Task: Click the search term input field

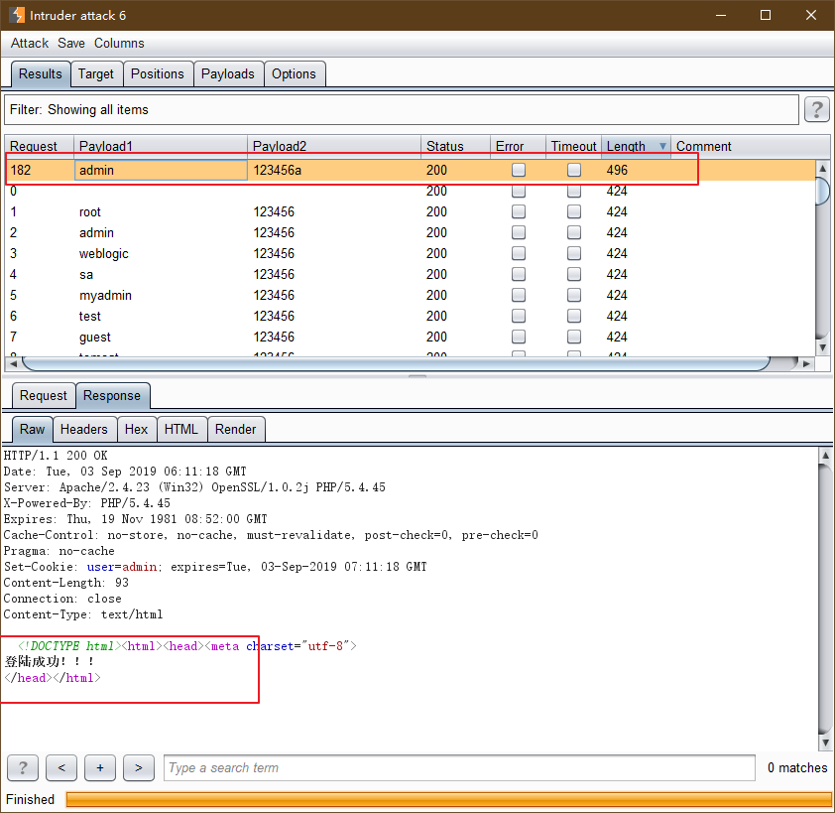Action: click(x=459, y=767)
